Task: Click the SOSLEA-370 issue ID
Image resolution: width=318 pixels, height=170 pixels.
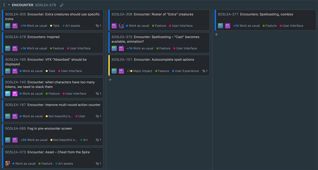Action: 122,37
